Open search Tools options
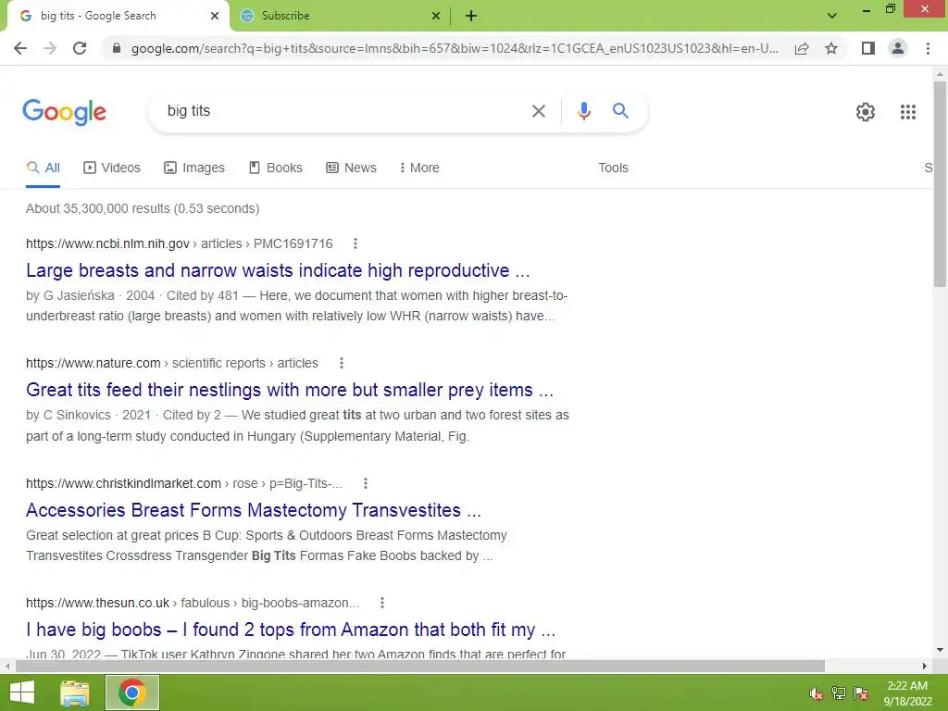The height and width of the screenshot is (711, 948). 613,168
